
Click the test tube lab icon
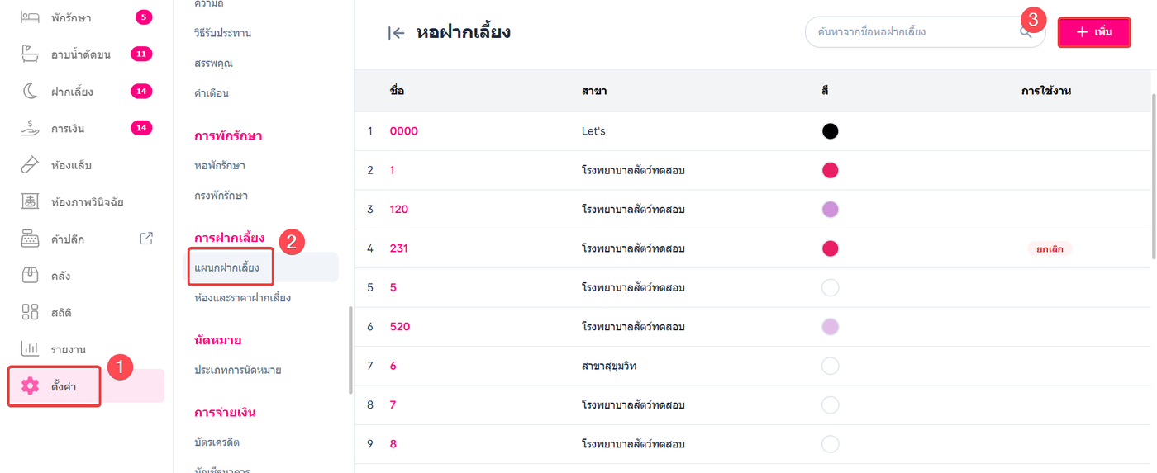point(30,165)
